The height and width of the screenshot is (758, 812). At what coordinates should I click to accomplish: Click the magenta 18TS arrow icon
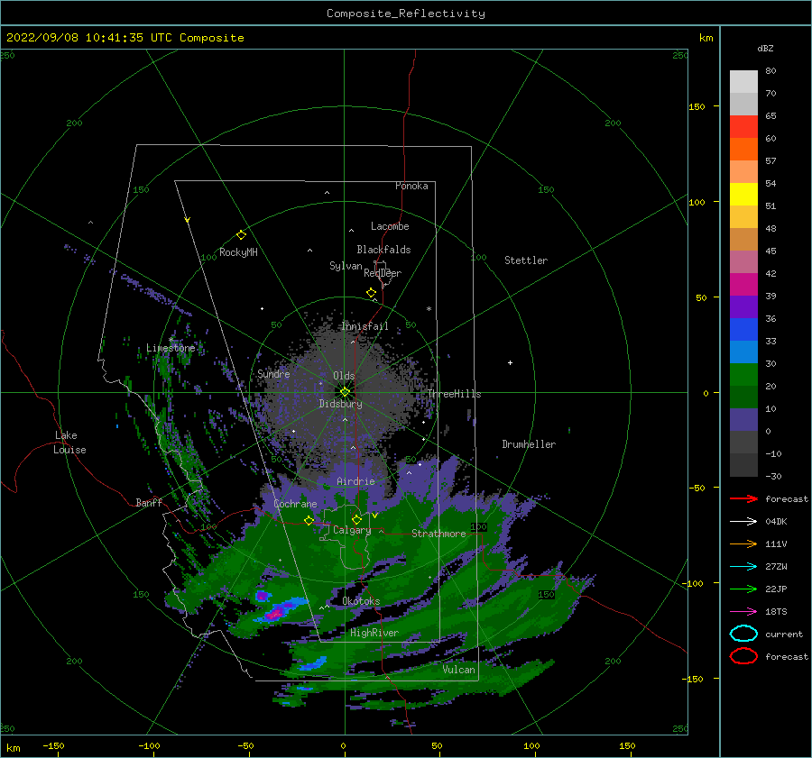(743, 612)
